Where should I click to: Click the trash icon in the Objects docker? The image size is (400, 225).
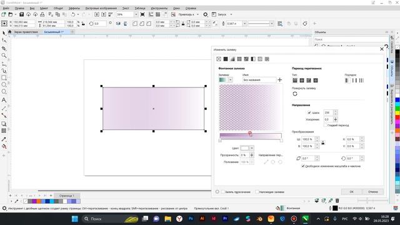point(337,201)
